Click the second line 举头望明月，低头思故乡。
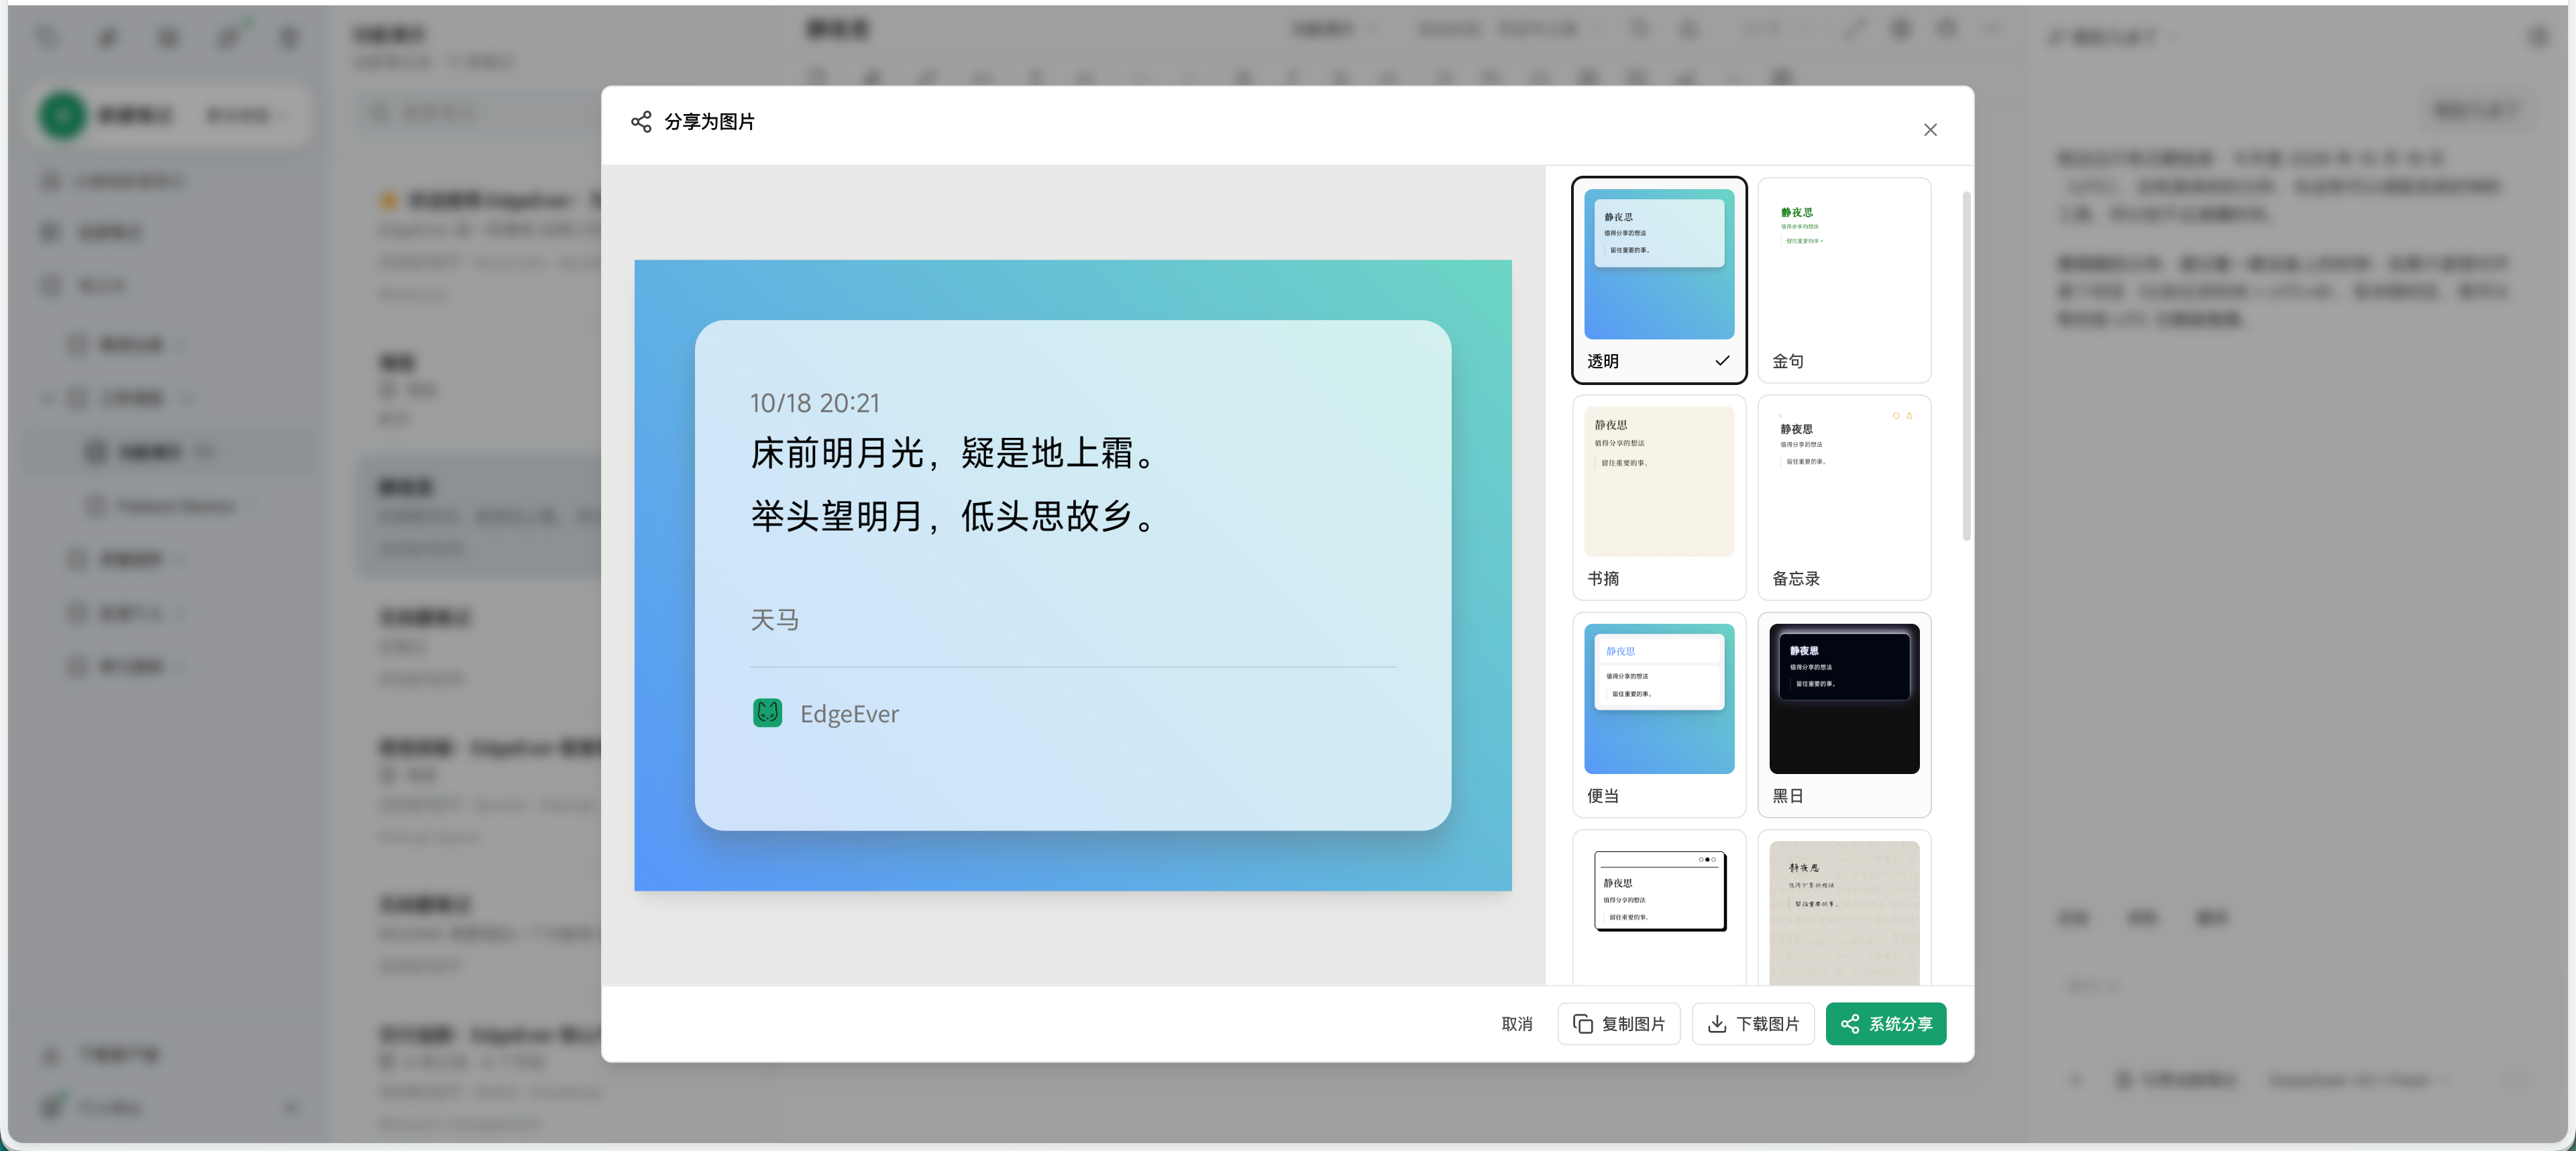The height and width of the screenshot is (1151, 2576). point(954,516)
